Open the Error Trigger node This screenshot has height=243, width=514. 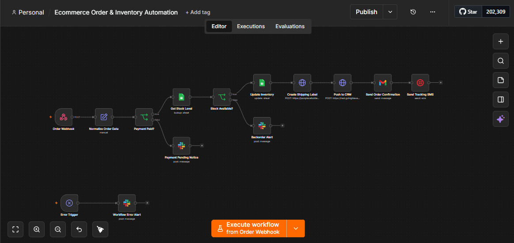(x=69, y=203)
